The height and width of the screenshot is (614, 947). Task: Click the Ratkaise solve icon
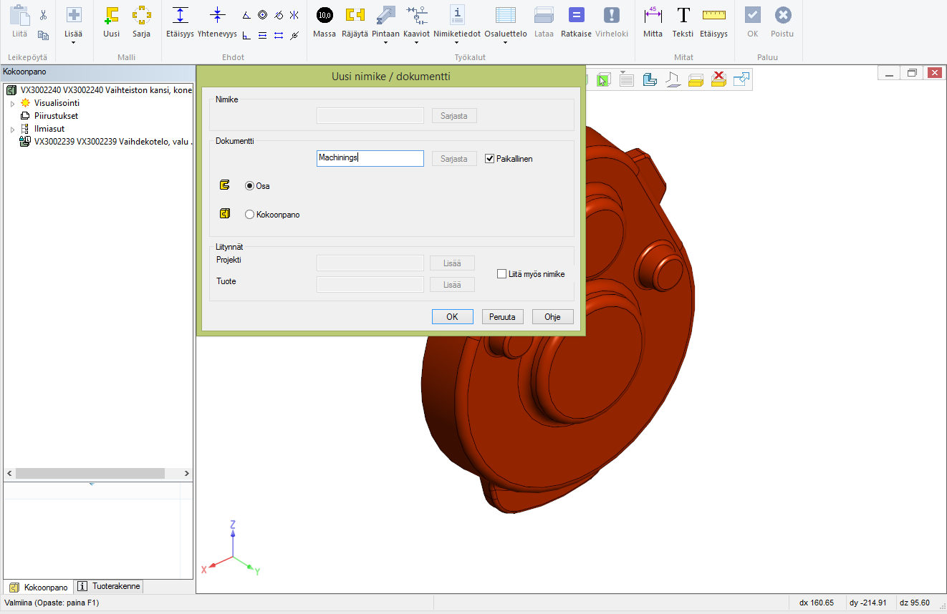click(x=576, y=21)
